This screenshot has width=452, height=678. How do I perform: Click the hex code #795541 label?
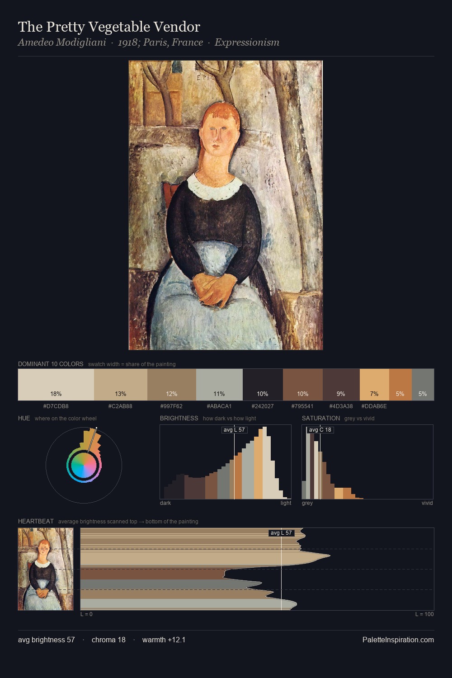(303, 406)
